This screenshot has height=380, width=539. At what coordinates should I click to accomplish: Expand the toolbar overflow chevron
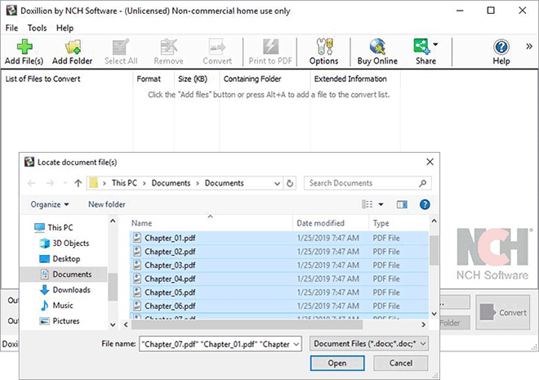(529, 46)
